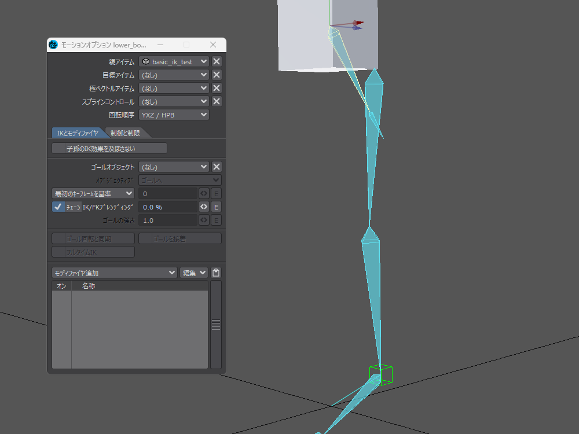
Task: Open the 親アイテム basic_ik_test selector
Action: point(174,61)
